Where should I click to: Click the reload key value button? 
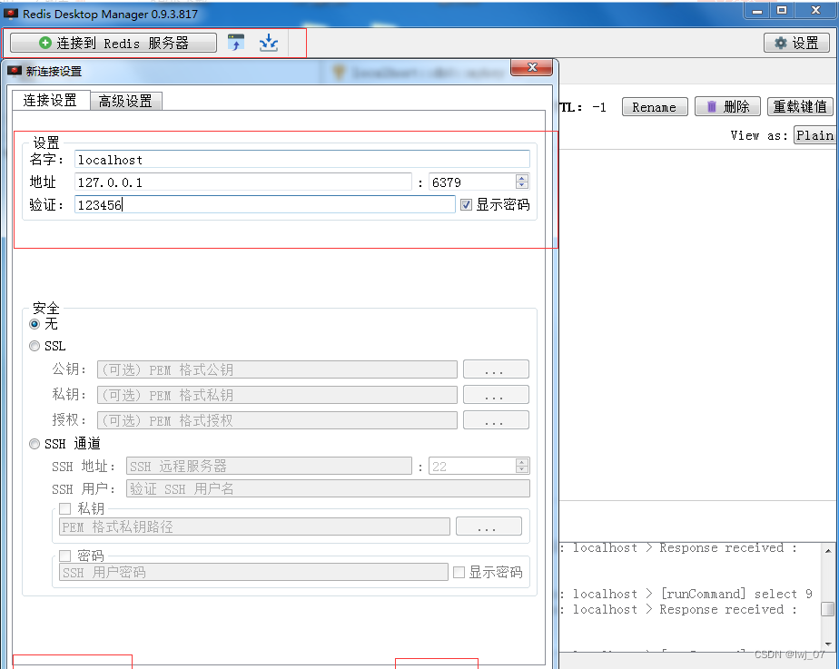[x=800, y=107]
